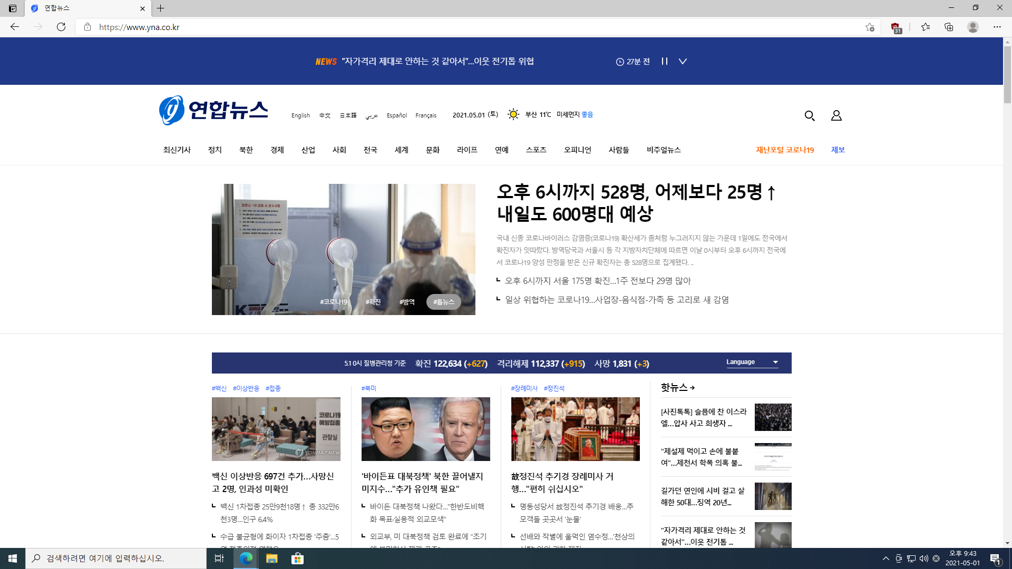1012x569 pixels.
Task: Pause the news ticker rotation
Action: point(665,61)
